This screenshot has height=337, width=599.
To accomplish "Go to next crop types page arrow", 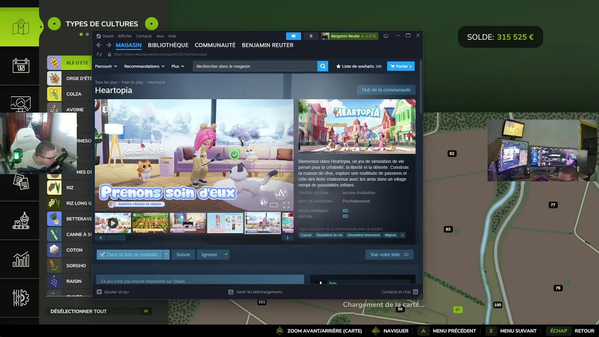I will [x=152, y=23].
